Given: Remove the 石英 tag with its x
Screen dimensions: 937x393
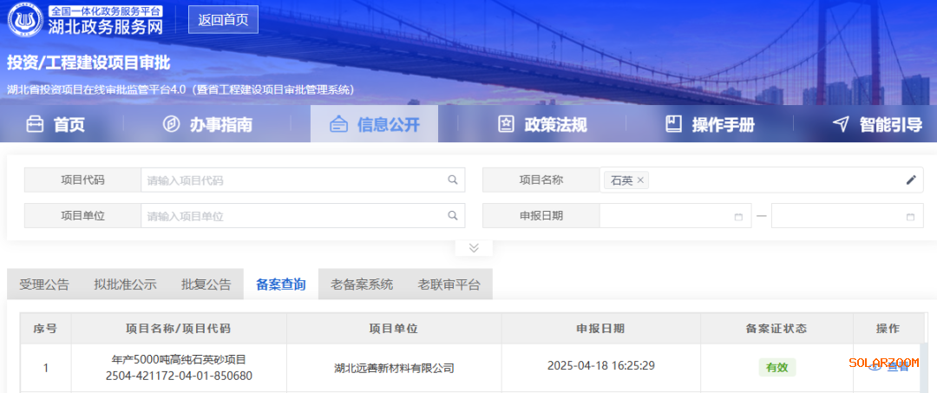Looking at the screenshot, I should point(640,180).
